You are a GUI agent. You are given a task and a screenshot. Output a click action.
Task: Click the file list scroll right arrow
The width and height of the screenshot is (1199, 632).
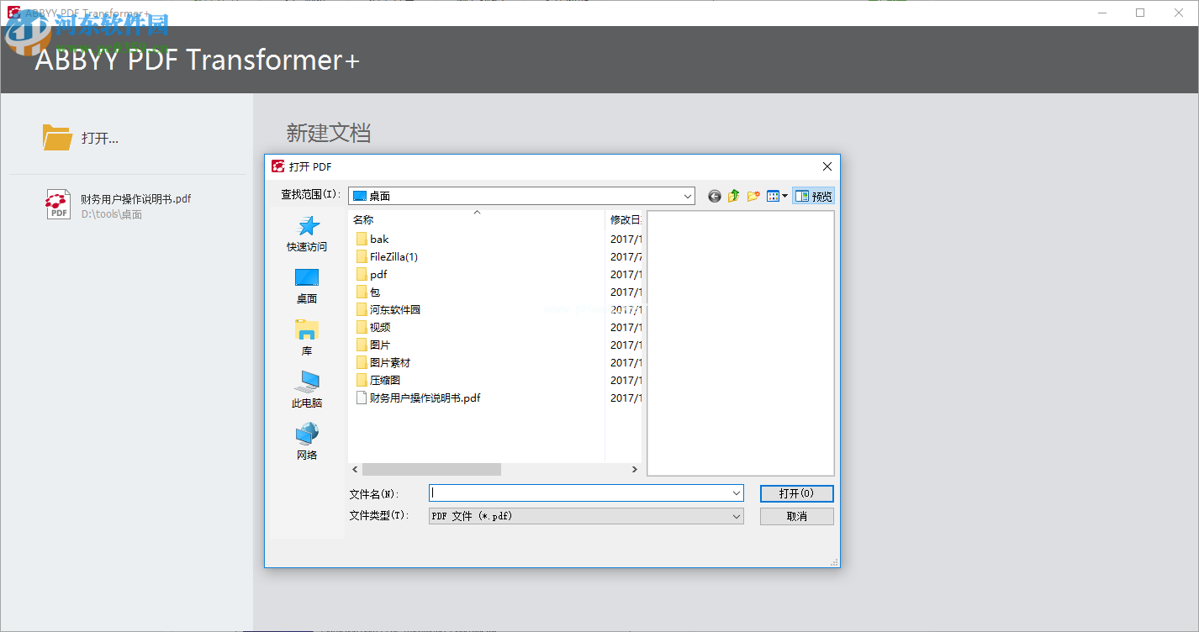[x=636, y=469]
